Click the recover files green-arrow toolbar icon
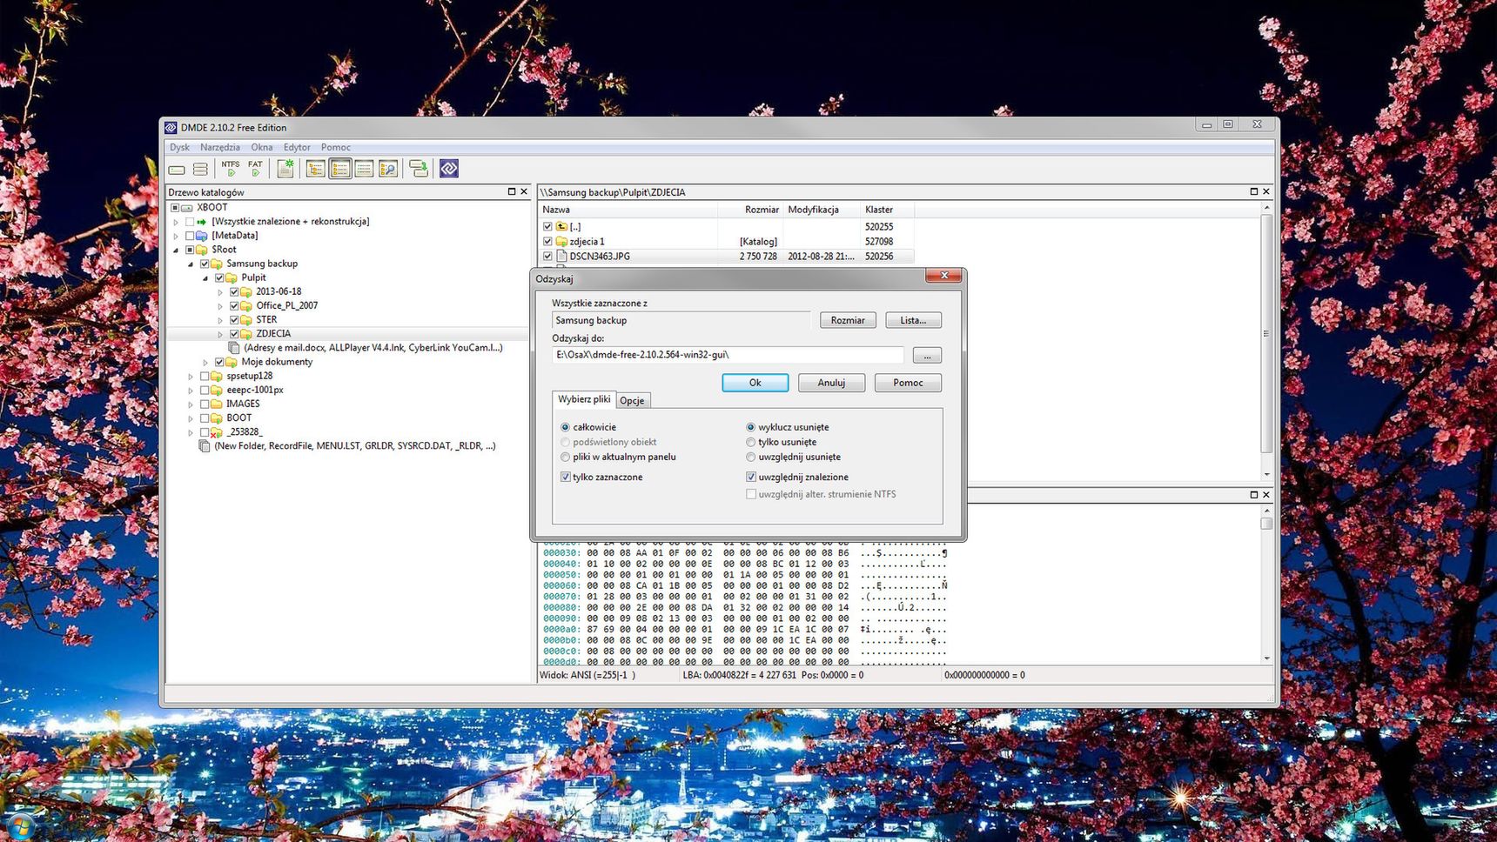This screenshot has width=1497, height=842. tap(419, 169)
